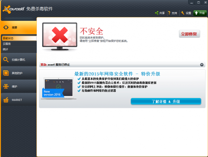Open the 扫描计算机 scan computer section
This screenshot has width=208, height=157.
[19, 60]
